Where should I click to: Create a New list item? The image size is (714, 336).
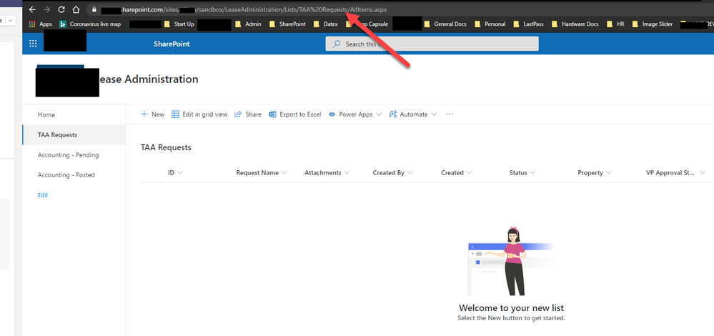[x=152, y=114]
